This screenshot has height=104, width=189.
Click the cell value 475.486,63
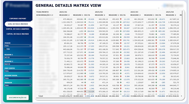pyautogui.click(x=68, y=19)
